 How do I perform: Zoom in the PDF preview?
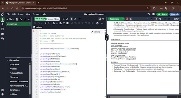point(169,19)
